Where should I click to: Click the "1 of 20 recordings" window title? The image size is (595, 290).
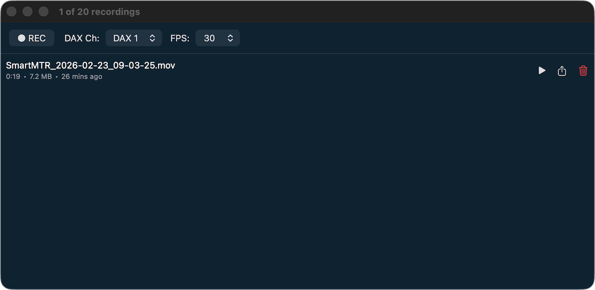pos(99,11)
